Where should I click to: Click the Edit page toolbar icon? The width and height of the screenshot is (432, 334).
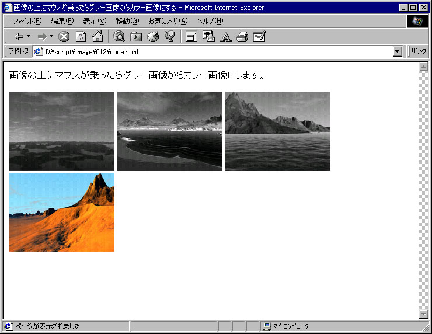(x=259, y=36)
